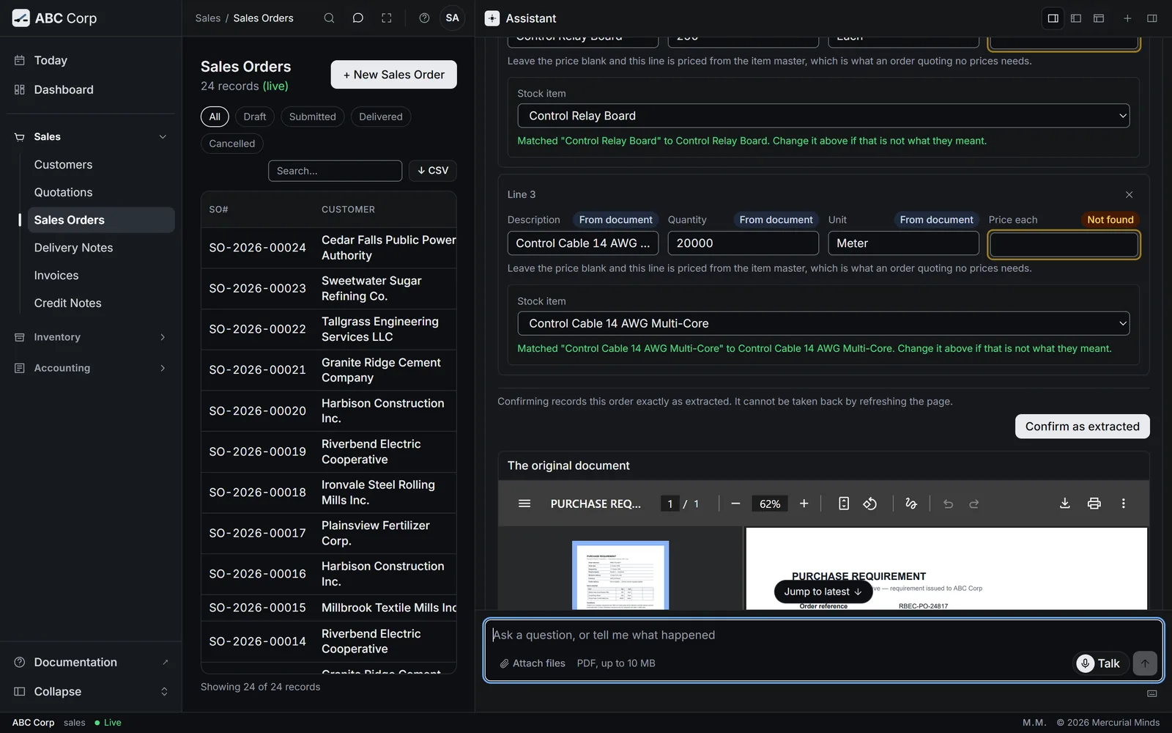Filter orders by Cancelled tab
This screenshot has height=733, width=1172.
[x=232, y=144]
